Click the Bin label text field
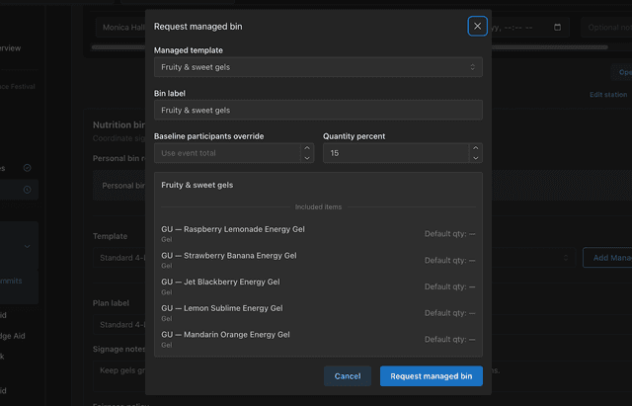 [318, 111]
